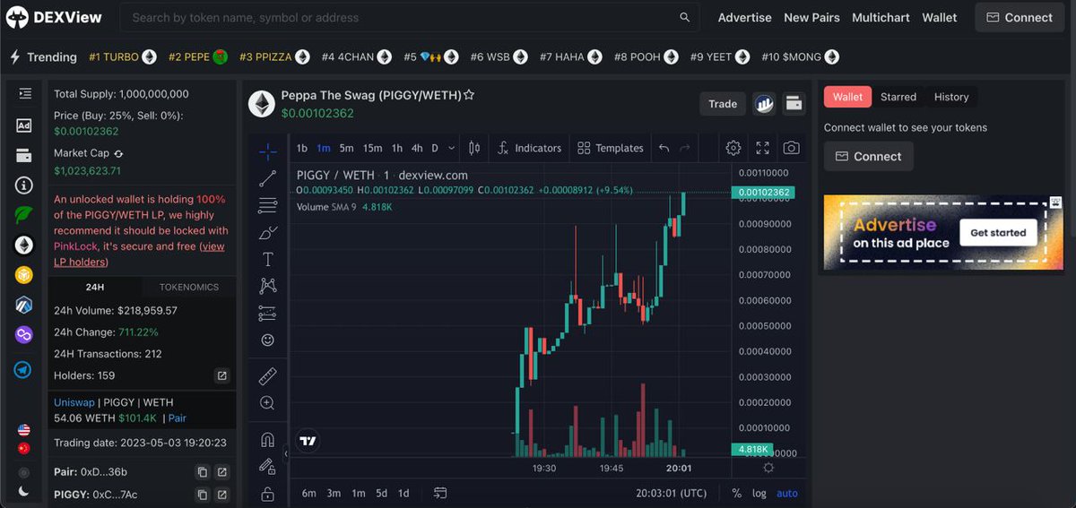This screenshot has width=1076, height=508.
Task: Expand the timeframe interval dropdown arrow
Action: 451,148
